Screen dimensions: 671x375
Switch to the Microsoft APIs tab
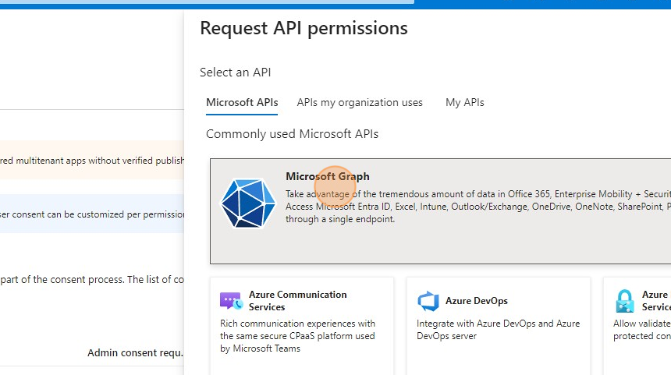(x=242, y=102)
